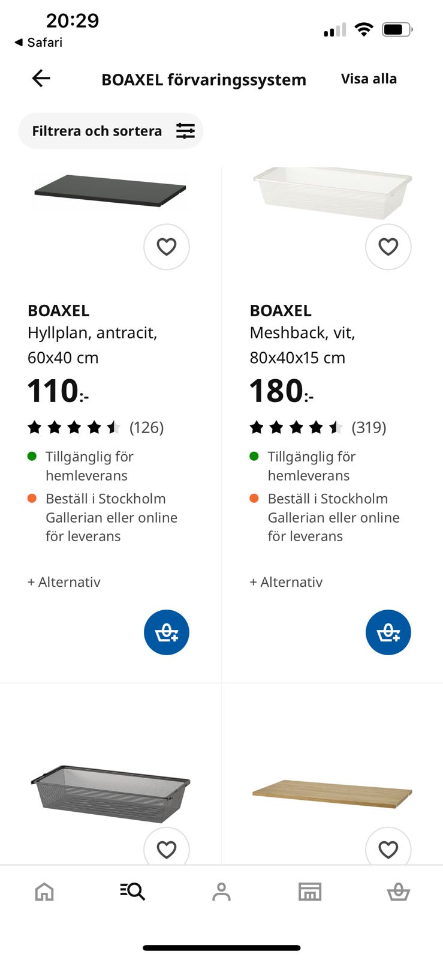Open the shopping basket tab
This screenshot has width=443, height=960.
398,892
